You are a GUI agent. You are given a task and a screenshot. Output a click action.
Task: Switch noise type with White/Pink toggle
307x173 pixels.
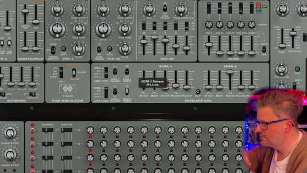(264, 49)
